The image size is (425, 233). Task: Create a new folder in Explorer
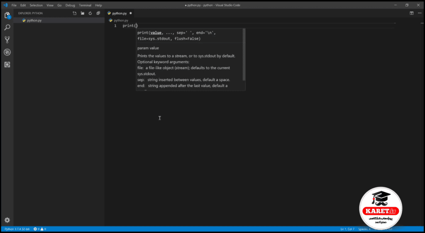click(83, 13)
